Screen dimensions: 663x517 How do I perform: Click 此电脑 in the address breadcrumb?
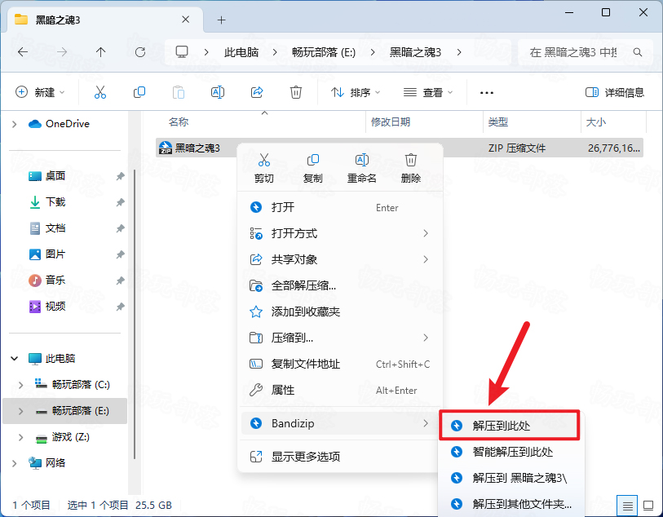(241, 52)
